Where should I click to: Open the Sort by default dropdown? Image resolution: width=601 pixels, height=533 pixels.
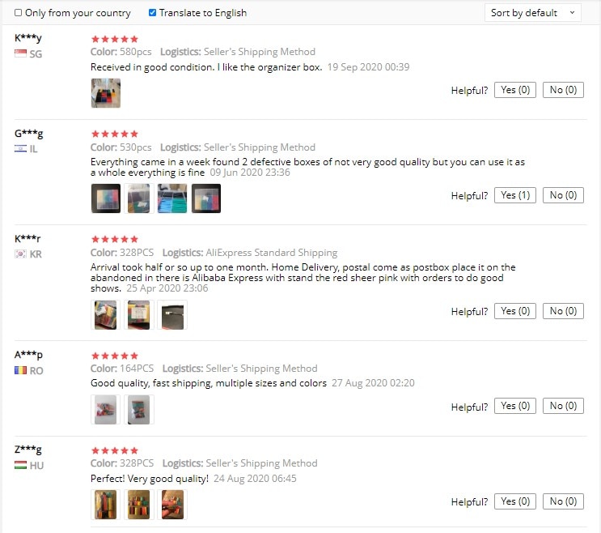[532, 13]
